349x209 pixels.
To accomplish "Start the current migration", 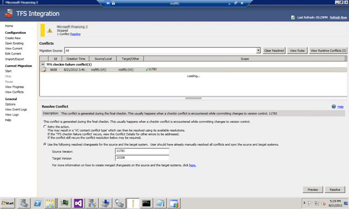I will coord(8,71).
